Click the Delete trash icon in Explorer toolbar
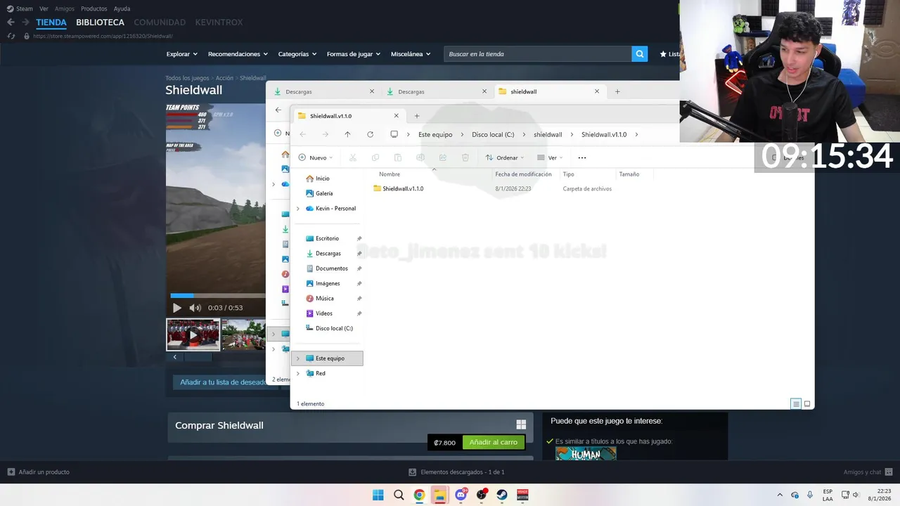 (465, 157)
